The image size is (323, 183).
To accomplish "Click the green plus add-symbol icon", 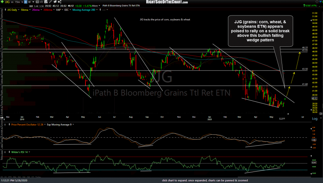I will [x=2, y=2].
